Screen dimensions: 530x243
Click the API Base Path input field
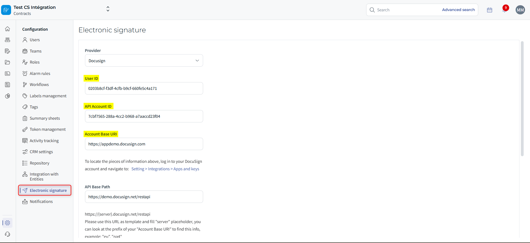[144, 197]
